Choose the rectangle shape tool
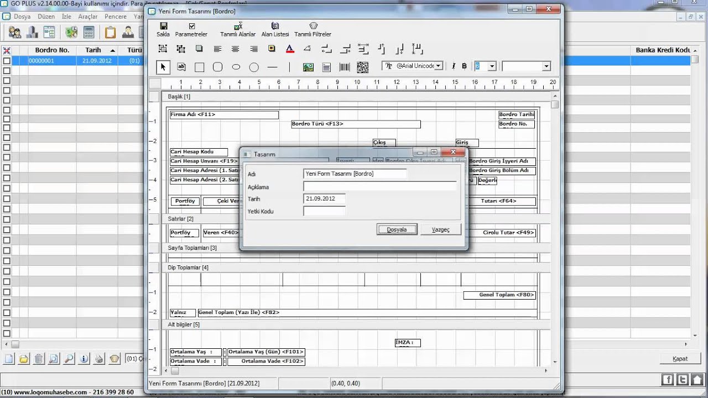708x398 pixels. pyautogui.click(x=199, y=67)
